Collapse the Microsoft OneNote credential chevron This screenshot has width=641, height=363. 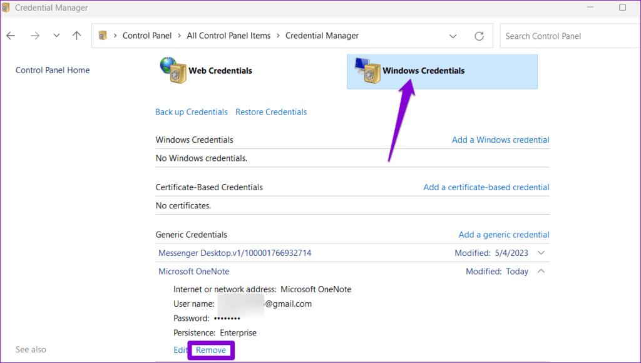point(541,271)
